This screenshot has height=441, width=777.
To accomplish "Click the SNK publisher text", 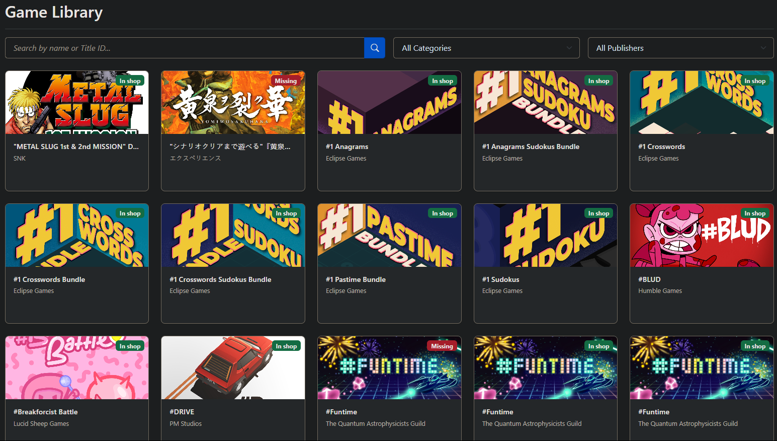I will [x=20, y=158].
